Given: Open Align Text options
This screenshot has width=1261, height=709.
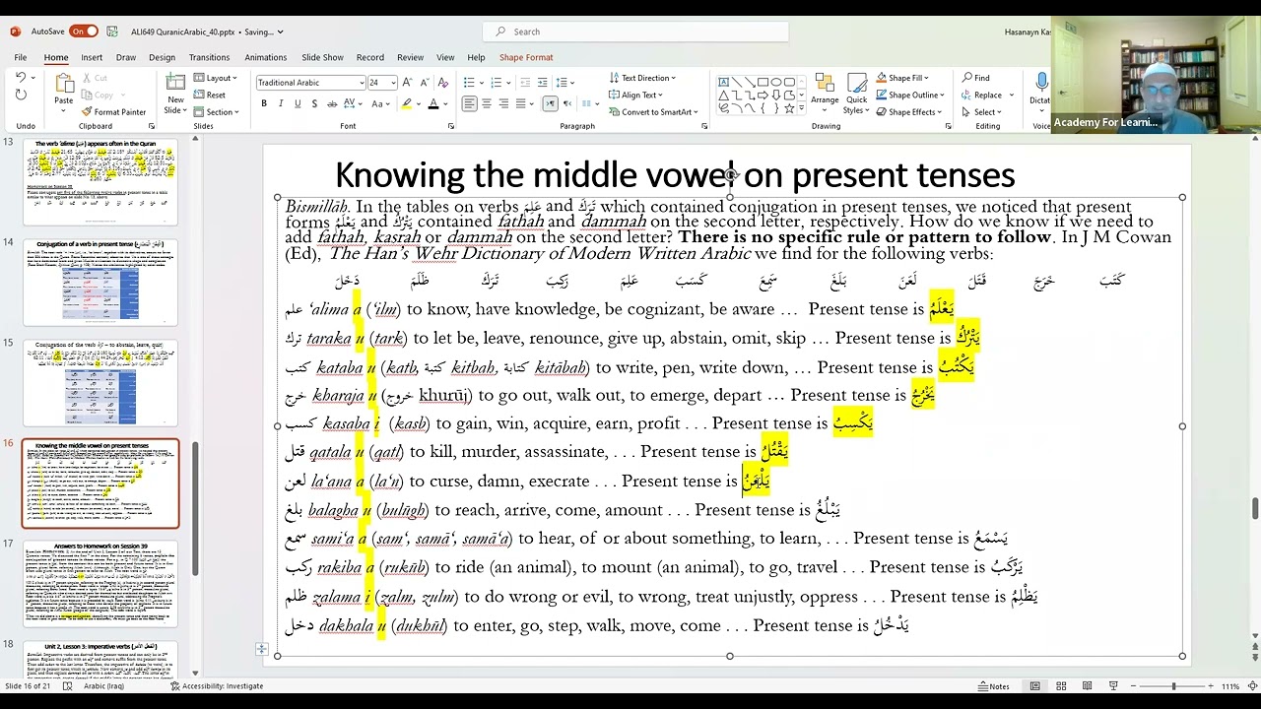Looking at the screenshot, I should point(635,96).
